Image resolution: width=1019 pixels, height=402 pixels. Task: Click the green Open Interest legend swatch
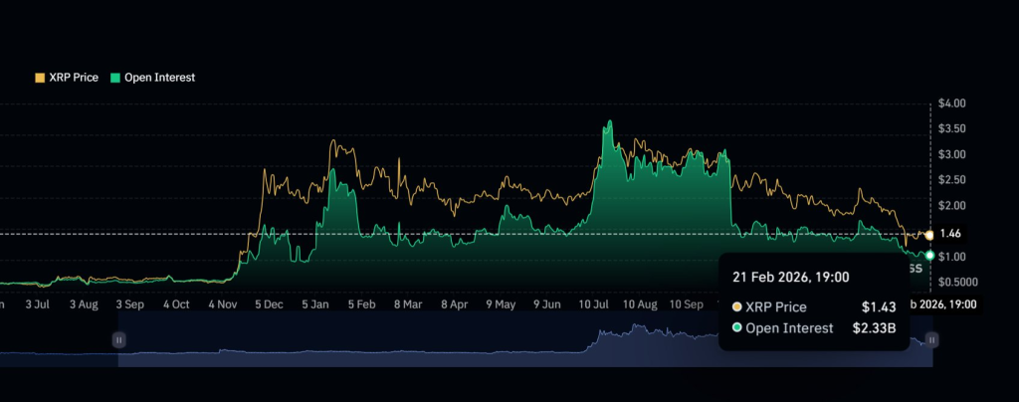[114, 77]
